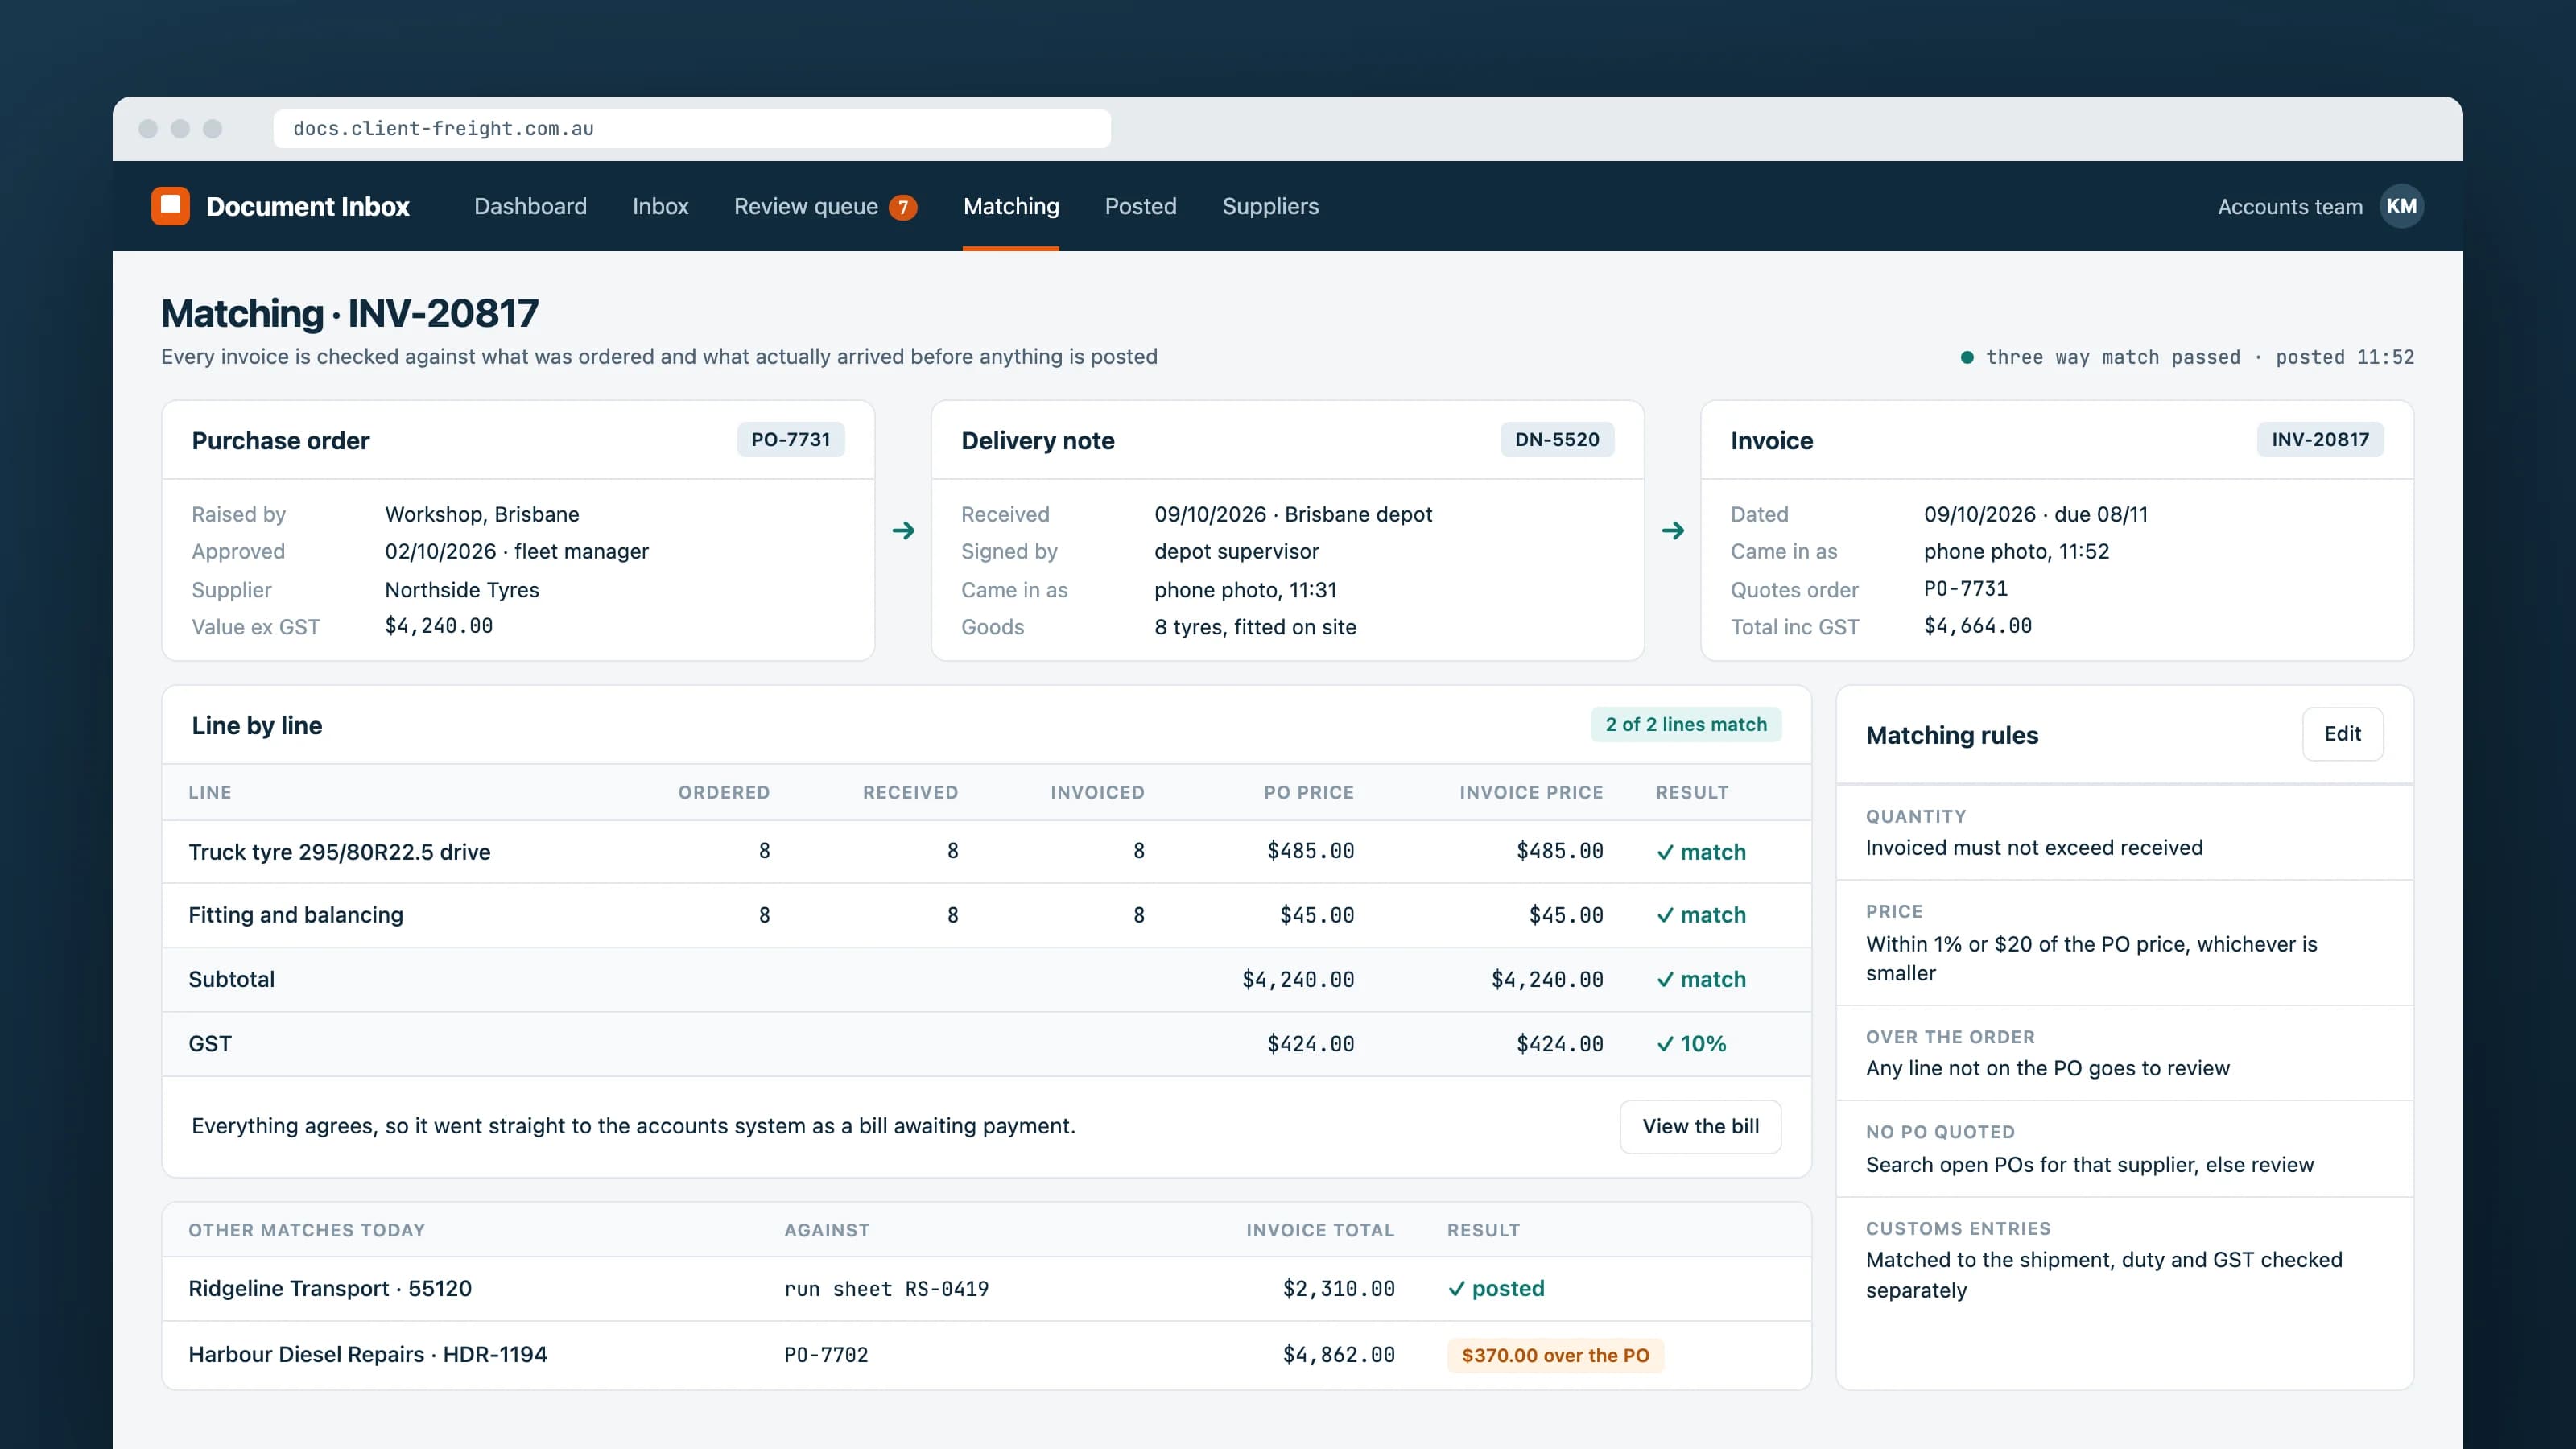Image resolution: width=2576 pixels, height=1449 pixels.
Task: Click the PO value $4,240.00 in Purchase order
Action: point(438,626)
